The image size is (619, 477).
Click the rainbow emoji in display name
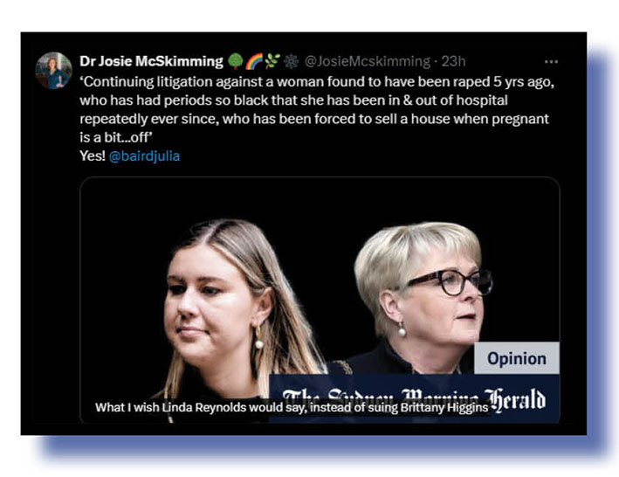coord(254,61)
